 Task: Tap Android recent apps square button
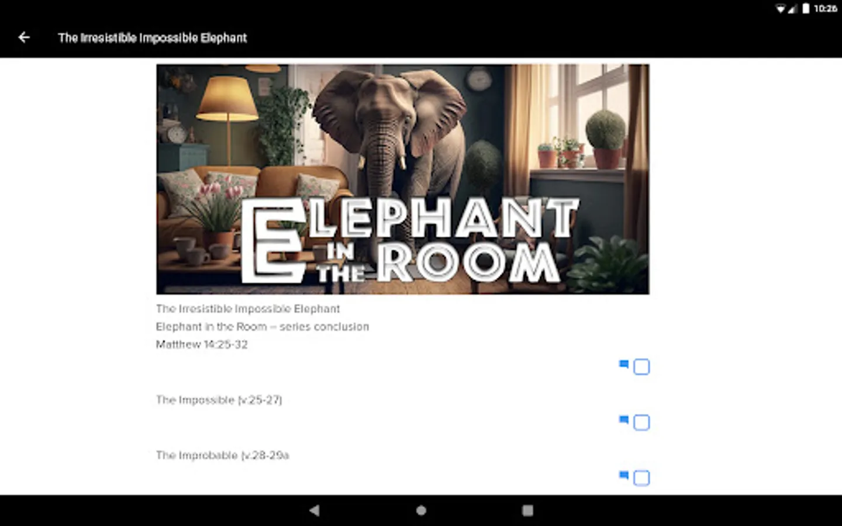[527, 510]
